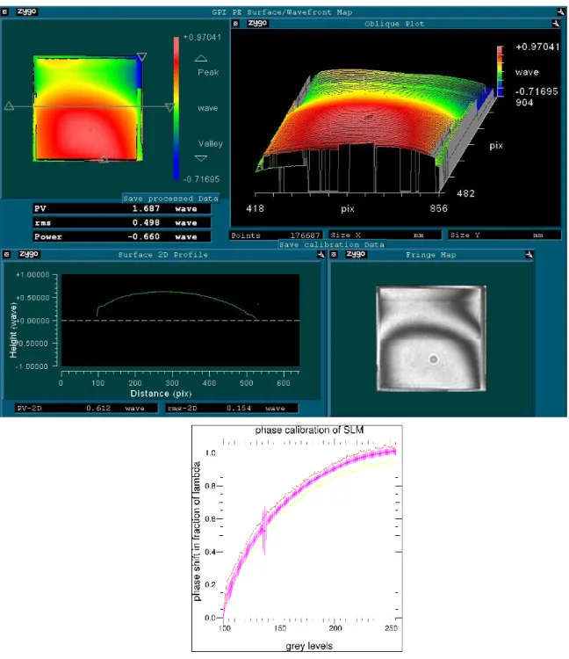Select the bottom triangle marker on surface map
569x659 pixels.
[x=104, y=159]
